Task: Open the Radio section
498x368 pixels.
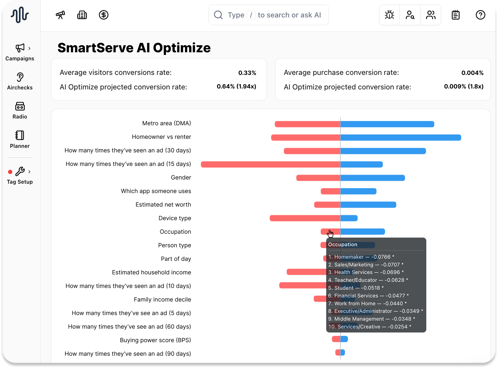Action: 20,110
